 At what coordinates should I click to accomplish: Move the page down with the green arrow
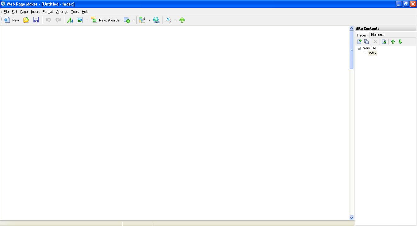pyautogui.click(x=400, y=42)
